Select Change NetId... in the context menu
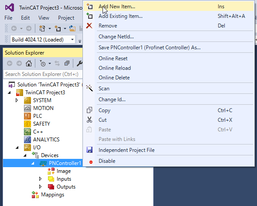257x206 pixels. point(169,37)
